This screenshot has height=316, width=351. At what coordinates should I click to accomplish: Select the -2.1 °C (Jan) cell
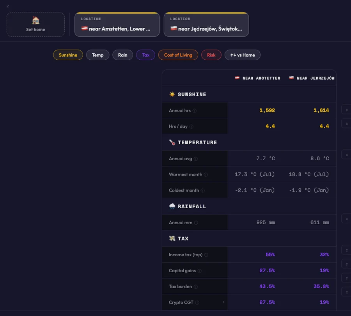pyautogui.click(x=255, y=190)
